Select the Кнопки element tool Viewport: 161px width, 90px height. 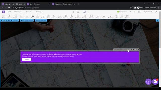[x=43, y=16]
